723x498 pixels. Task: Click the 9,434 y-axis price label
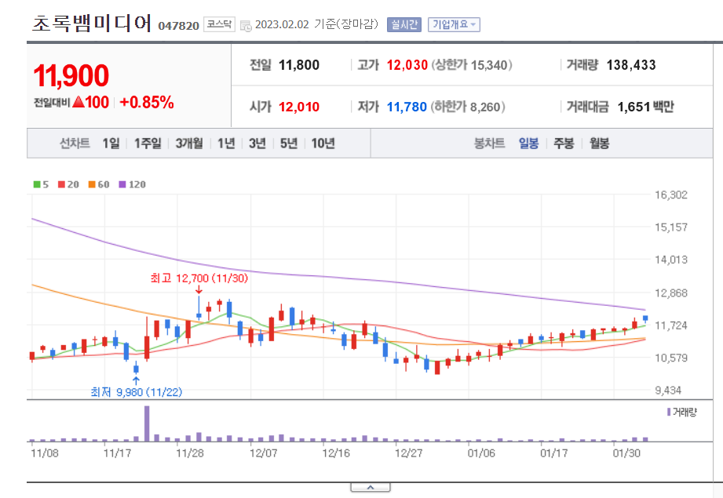click(668, 391)
